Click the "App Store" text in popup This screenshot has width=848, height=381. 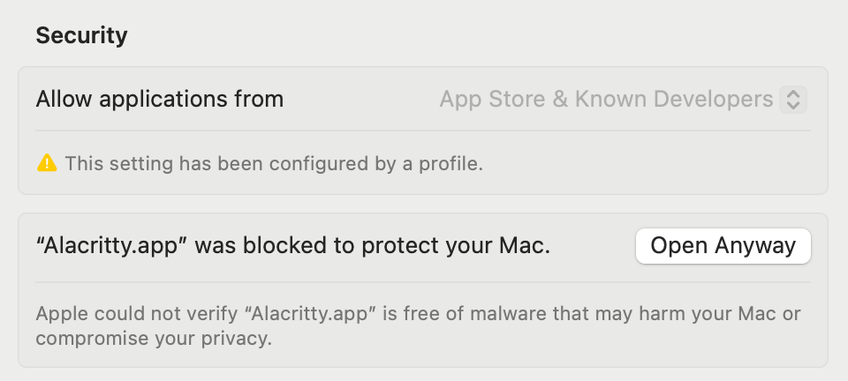tap(492, 99)
